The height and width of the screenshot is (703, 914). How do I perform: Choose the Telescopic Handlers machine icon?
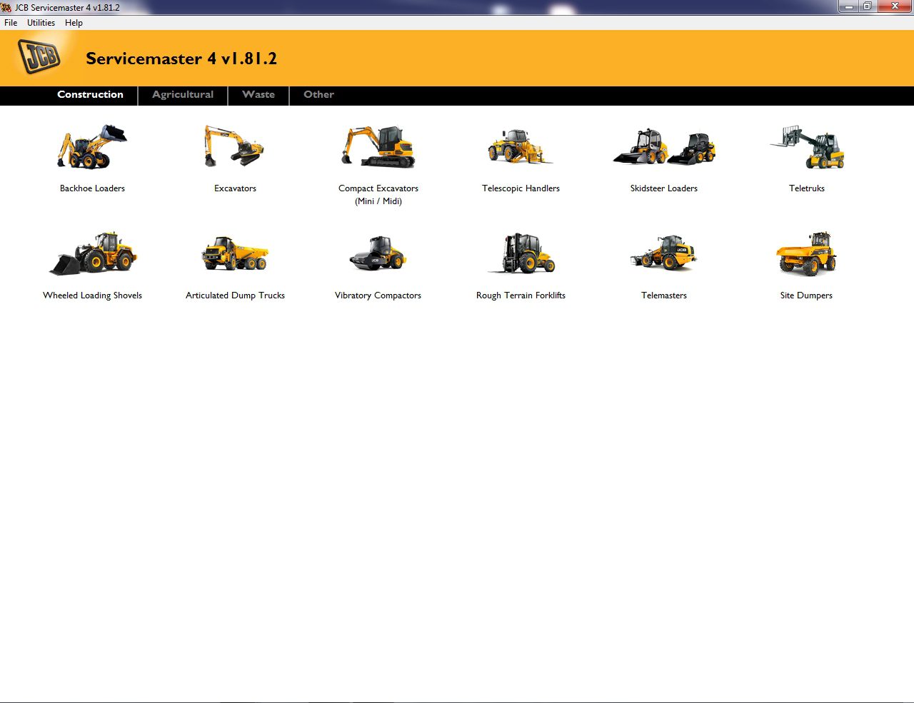521,146
